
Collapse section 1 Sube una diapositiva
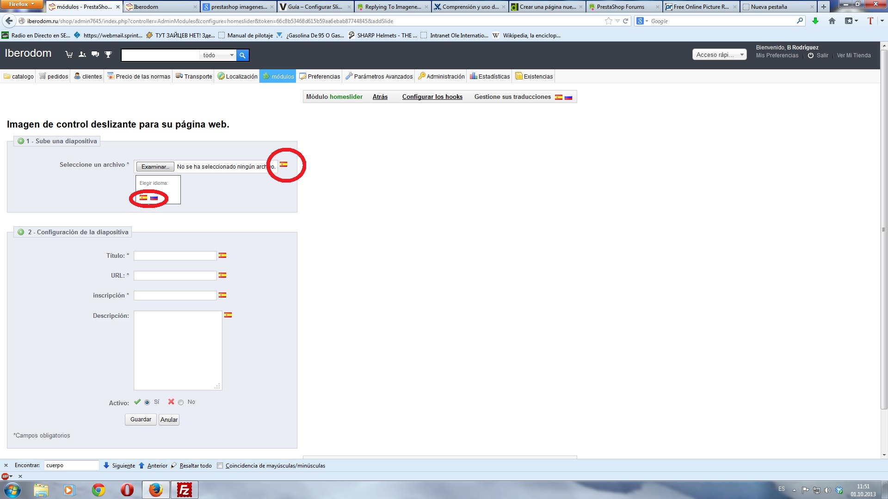coord(21,141)
